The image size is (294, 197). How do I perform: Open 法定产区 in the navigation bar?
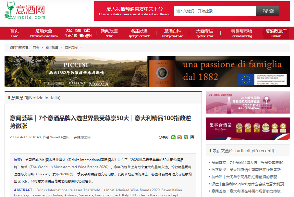(71, 36)
